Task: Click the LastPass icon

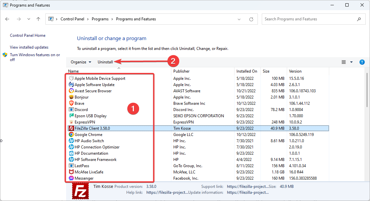Action: 71,166
